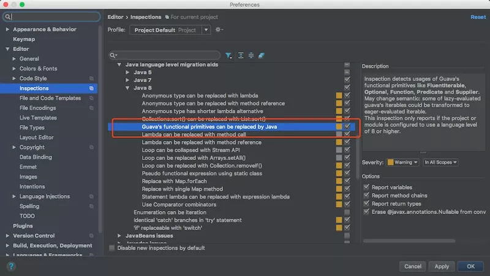490x276 pixels.
Task: Click the help question mark icon
Action: point(11,266)
